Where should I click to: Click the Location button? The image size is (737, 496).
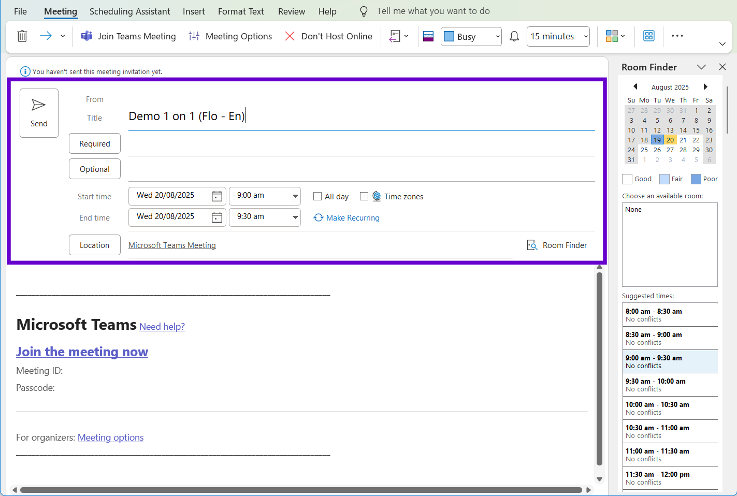click(95, 245)
